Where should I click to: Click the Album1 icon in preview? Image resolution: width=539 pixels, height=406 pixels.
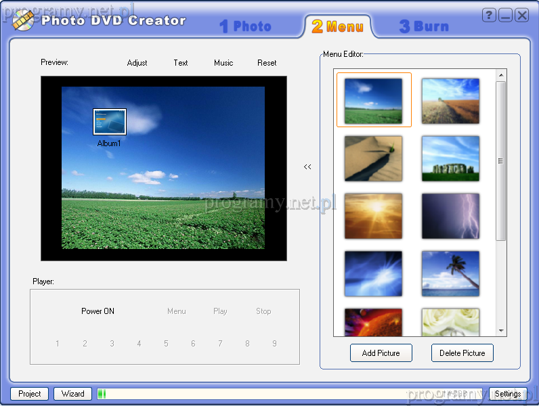click(x=109, y=122)
